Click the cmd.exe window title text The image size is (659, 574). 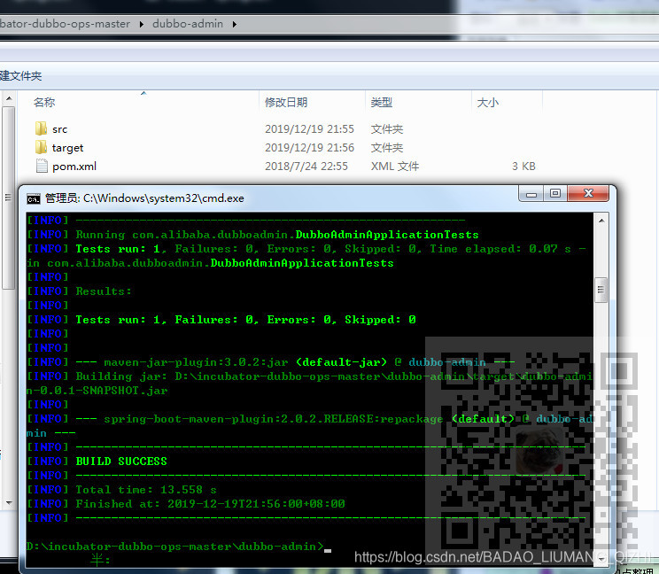144,198
